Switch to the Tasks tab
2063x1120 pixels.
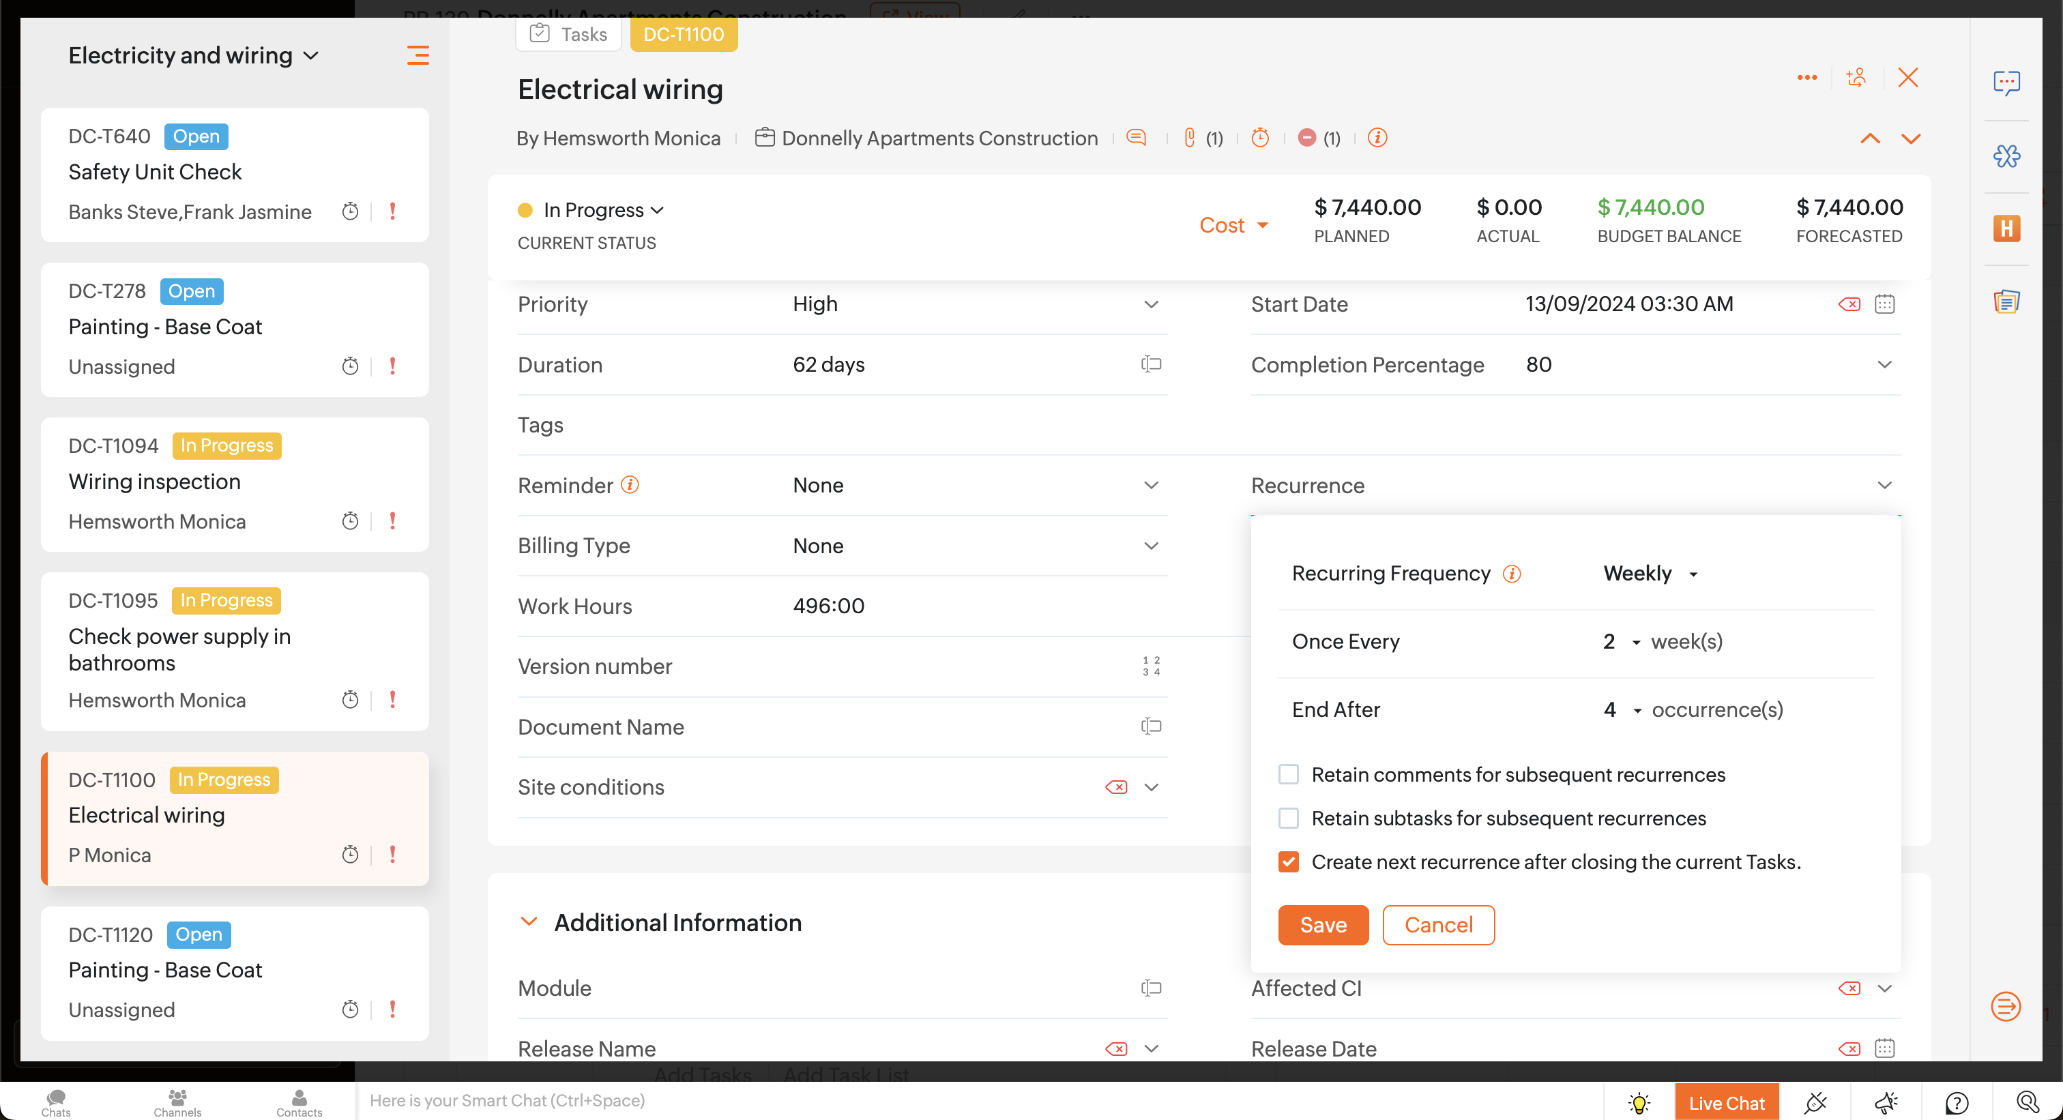click(568, 34)
